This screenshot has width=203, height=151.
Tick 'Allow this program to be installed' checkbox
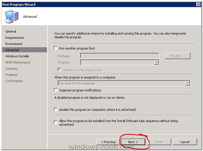click(56, 122)
